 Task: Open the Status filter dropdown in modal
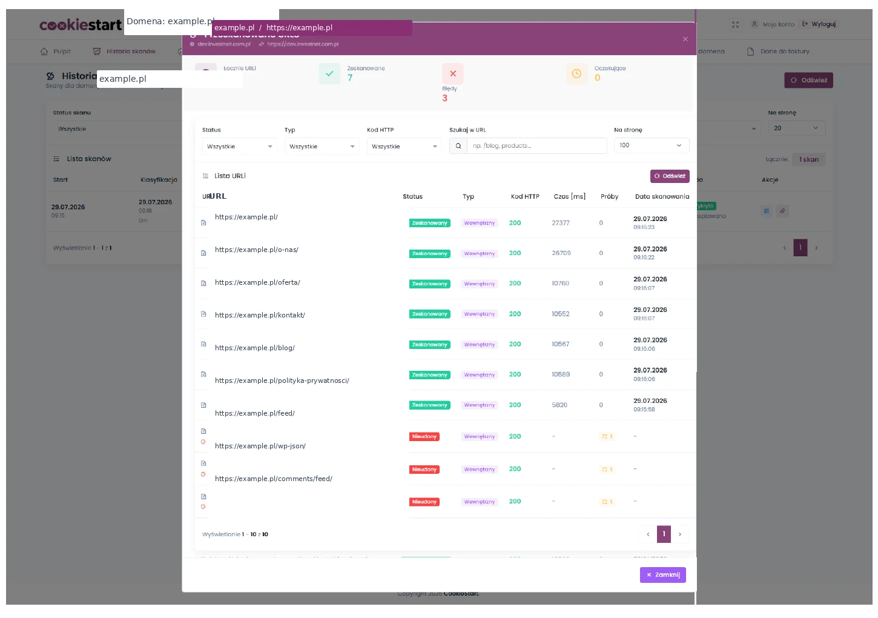pyautogui.click(x=240, y=146)
